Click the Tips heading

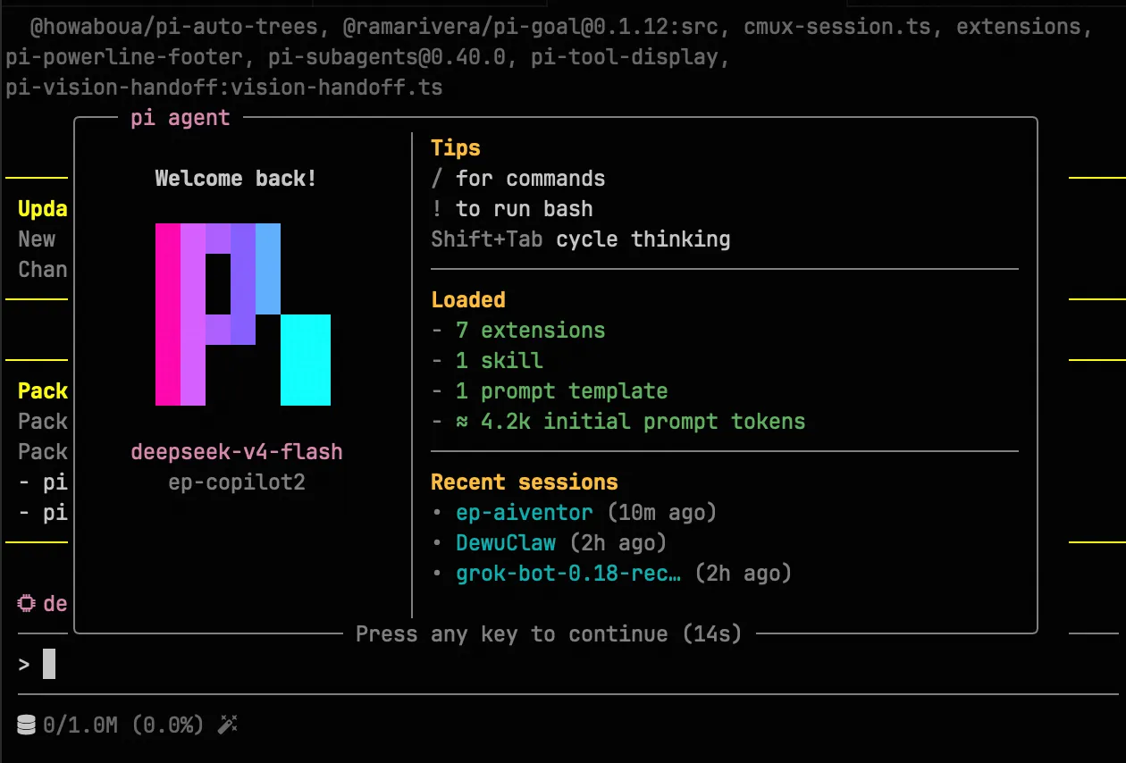point(456,148)
